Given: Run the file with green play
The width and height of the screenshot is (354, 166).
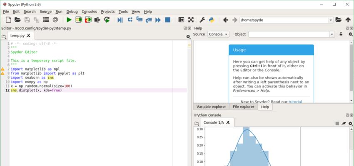Looking at the screenshot, I should [x=69, y=20].
